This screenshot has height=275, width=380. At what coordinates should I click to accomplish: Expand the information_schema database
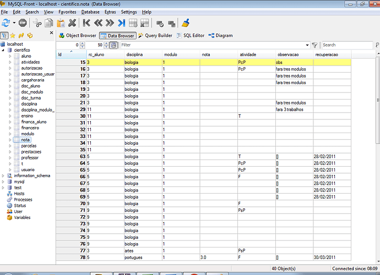coord(3,176)
